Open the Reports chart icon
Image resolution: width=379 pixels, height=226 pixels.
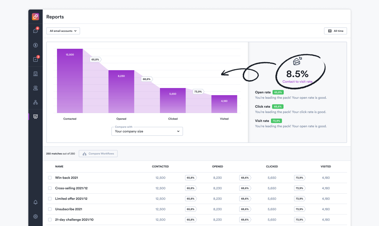pyautogui.click(x=35, y=116)
